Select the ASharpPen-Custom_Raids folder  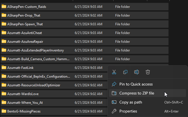(x=27, y=6)
